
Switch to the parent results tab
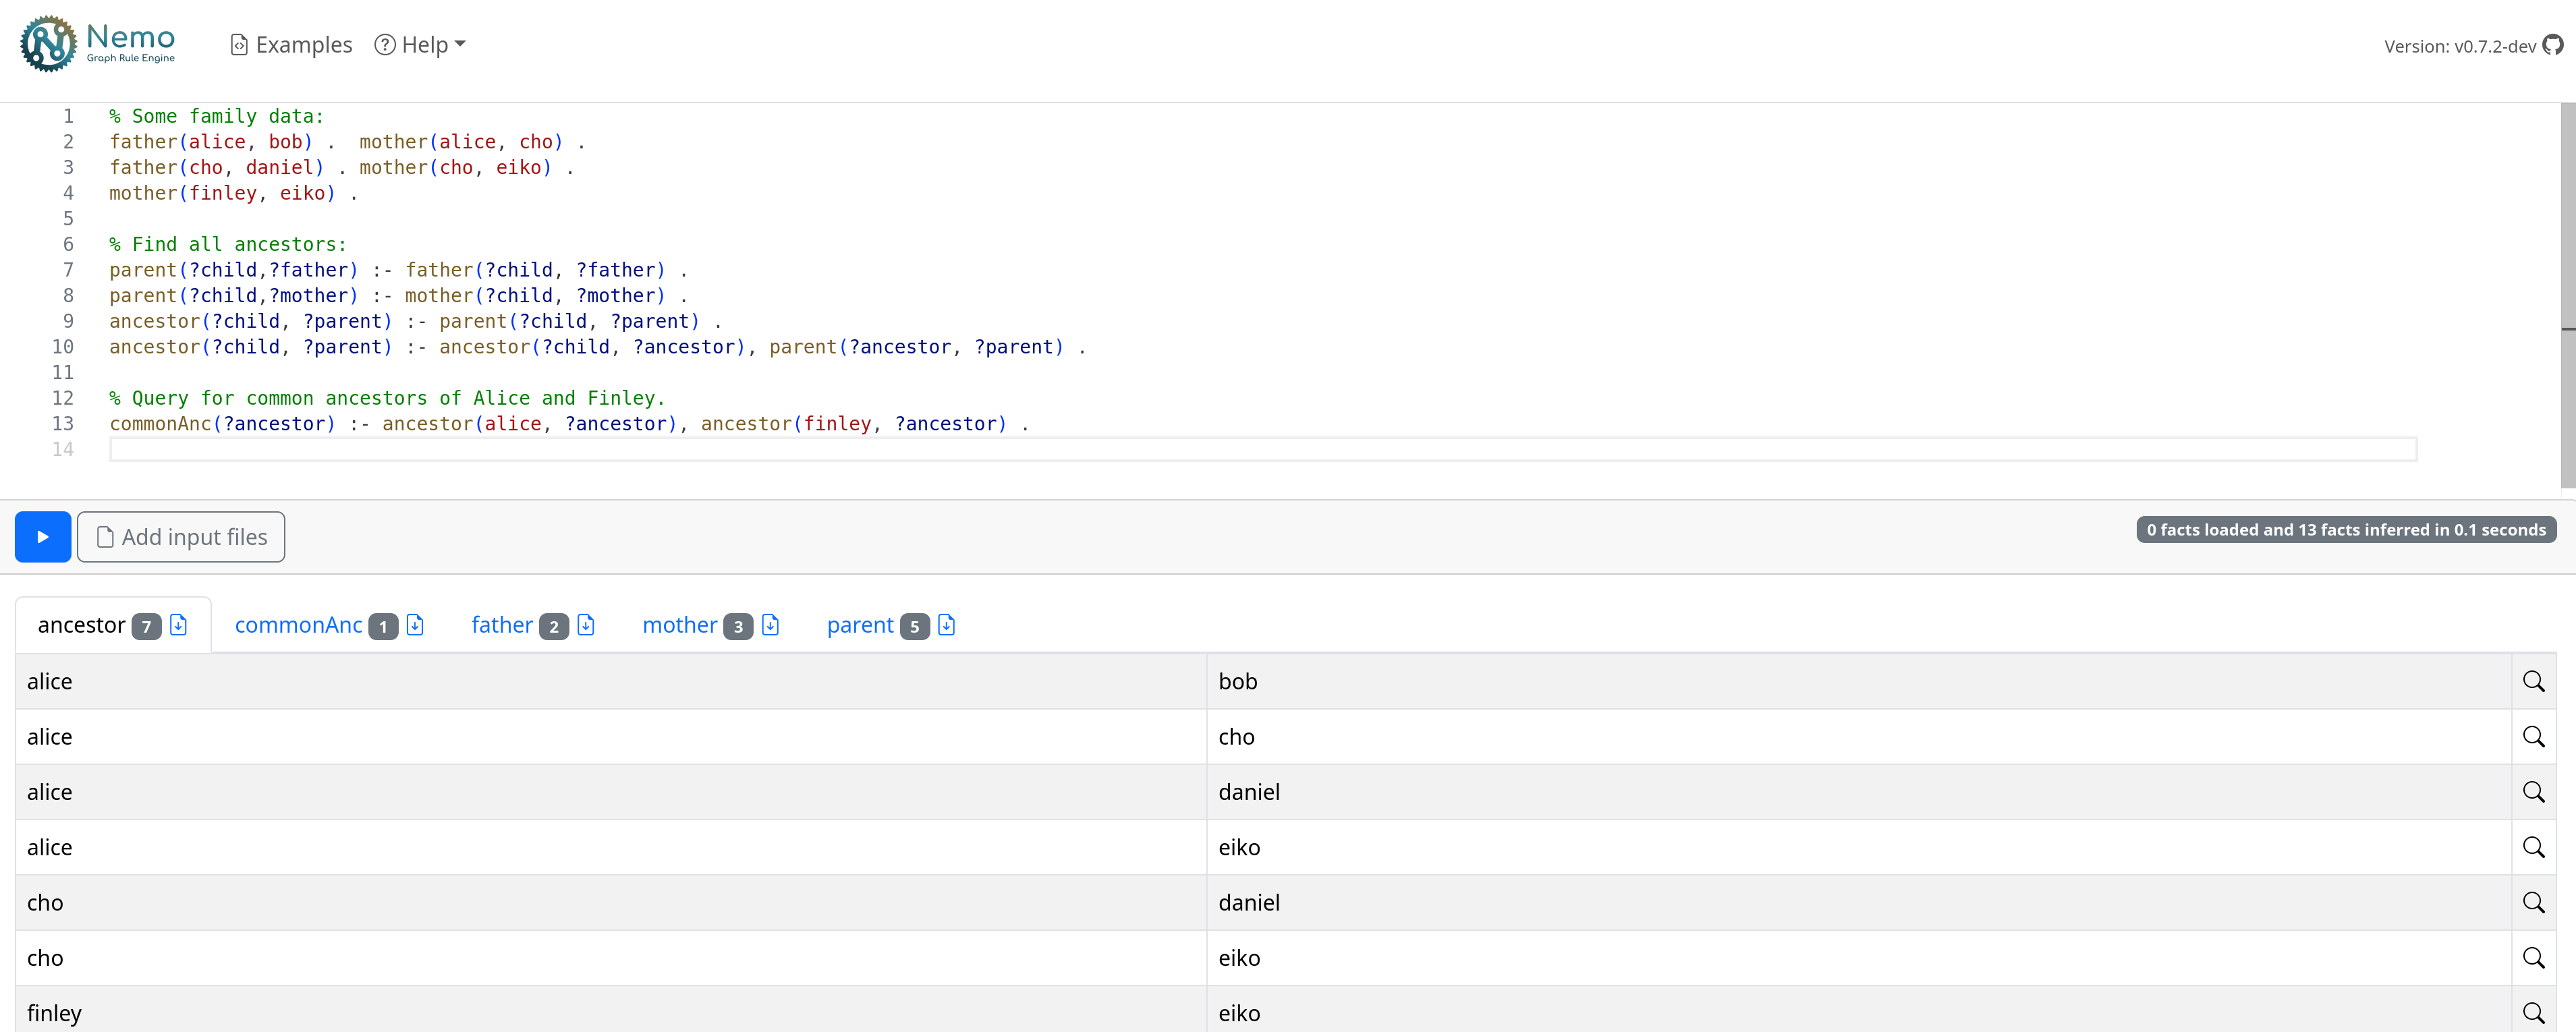[861, 624]
